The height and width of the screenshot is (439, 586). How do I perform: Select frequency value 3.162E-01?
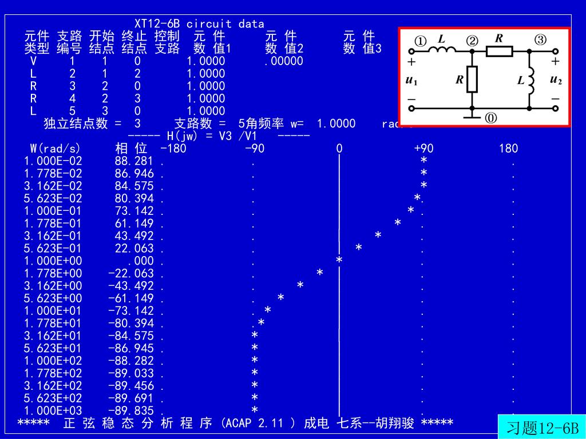(53, 236)
